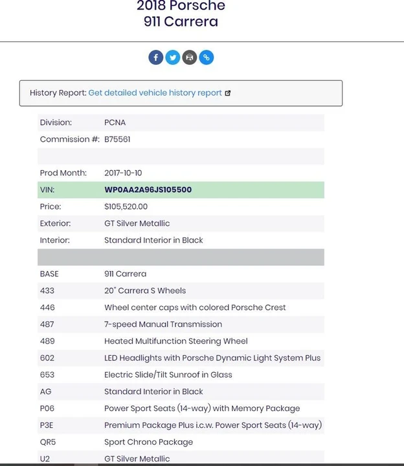Copy link with the chain icon

tap(207, 58)
